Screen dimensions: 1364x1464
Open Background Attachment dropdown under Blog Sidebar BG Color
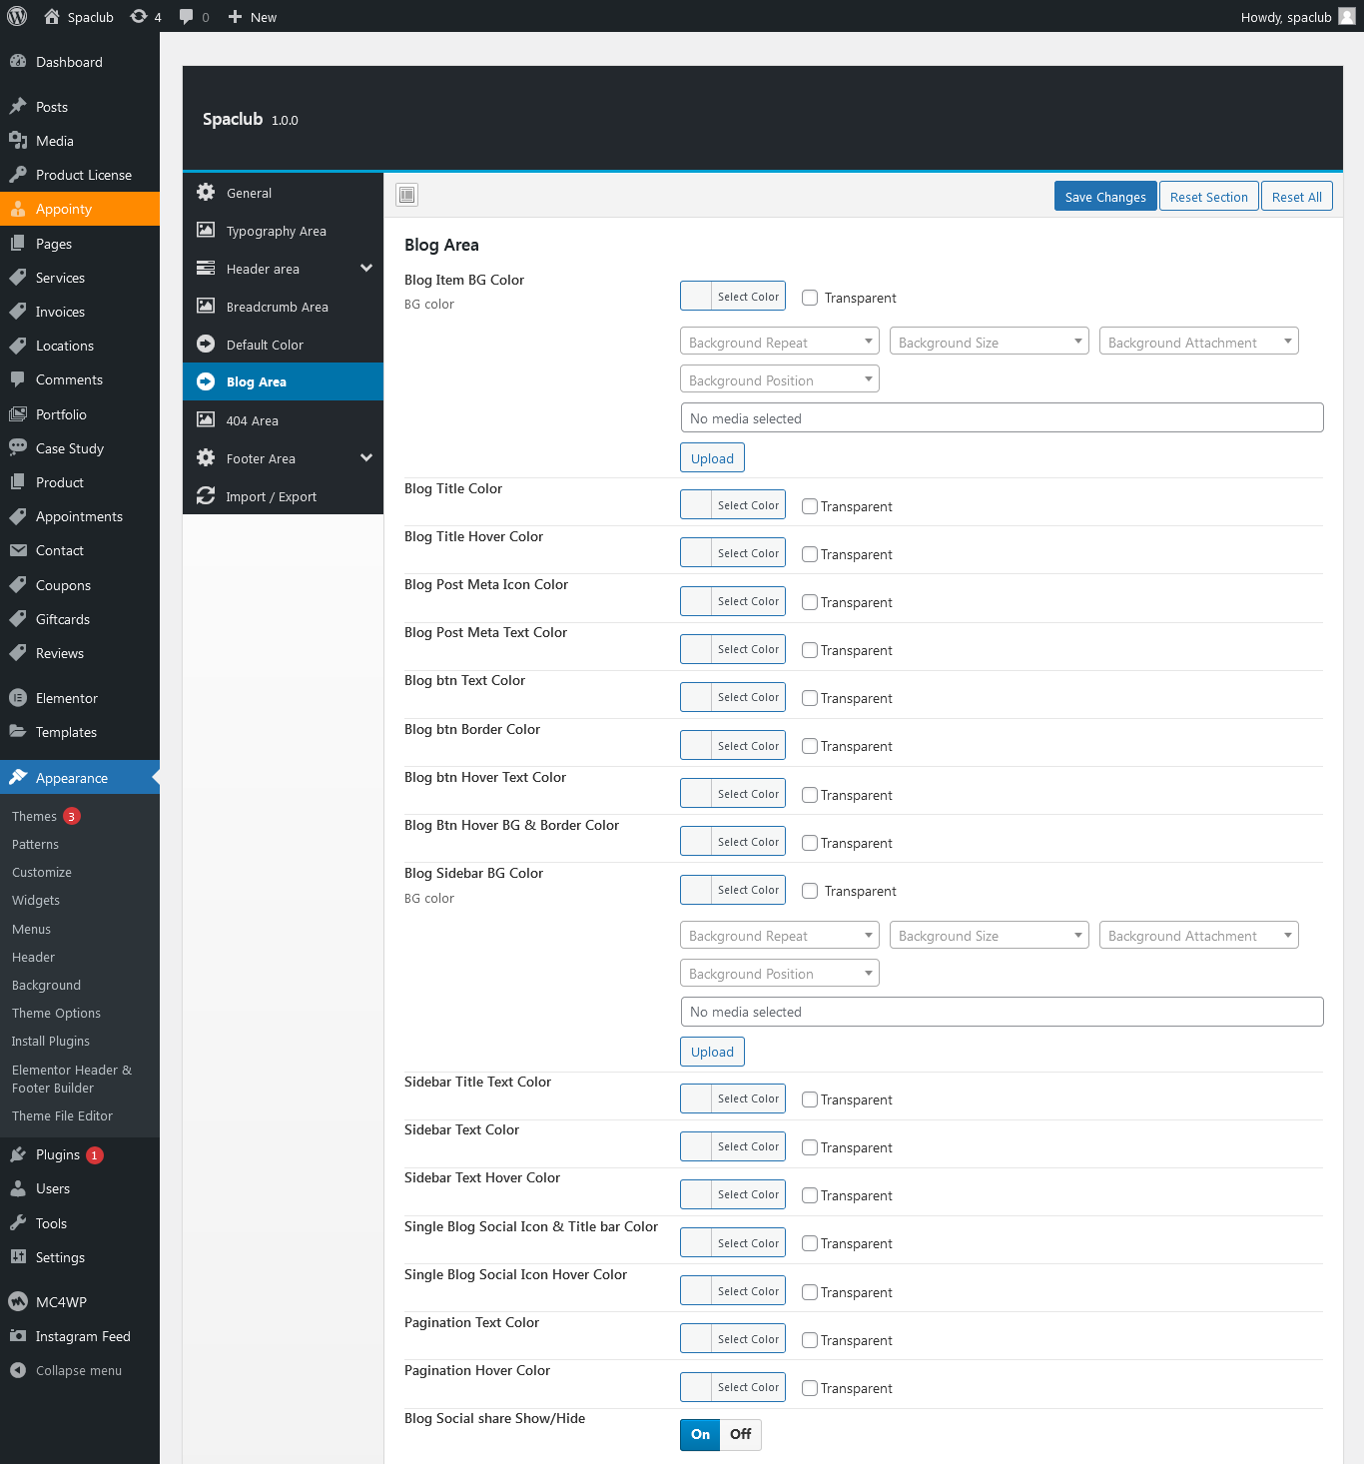tap(1199, 935)
